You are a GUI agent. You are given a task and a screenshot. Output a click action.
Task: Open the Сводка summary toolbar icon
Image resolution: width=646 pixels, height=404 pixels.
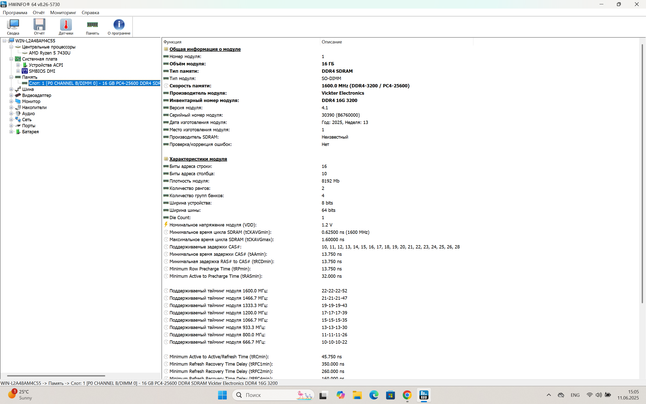13,27
